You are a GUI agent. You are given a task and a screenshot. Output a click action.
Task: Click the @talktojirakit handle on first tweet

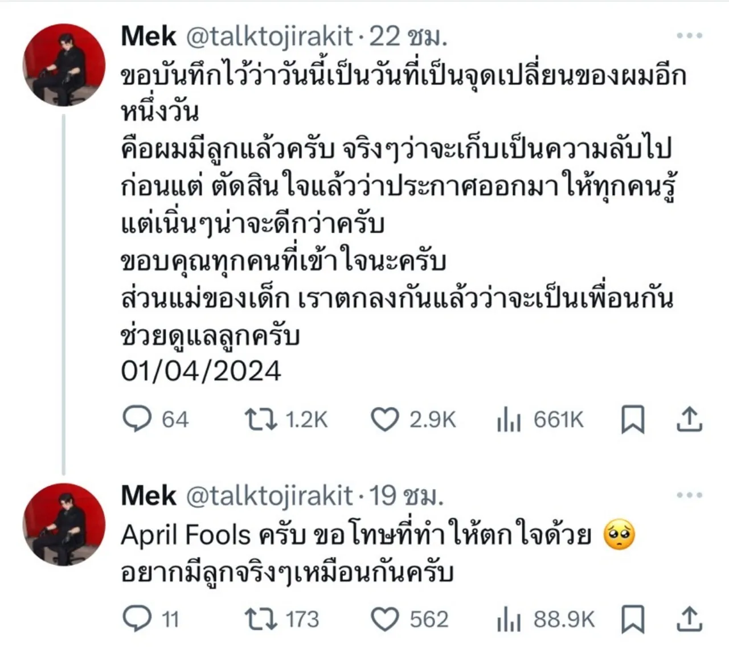point(270,37)
